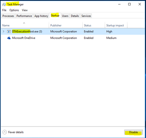This screenshot has height=138, width=146.
Task: Click the Fewer details link text
Action: (16, 132)
